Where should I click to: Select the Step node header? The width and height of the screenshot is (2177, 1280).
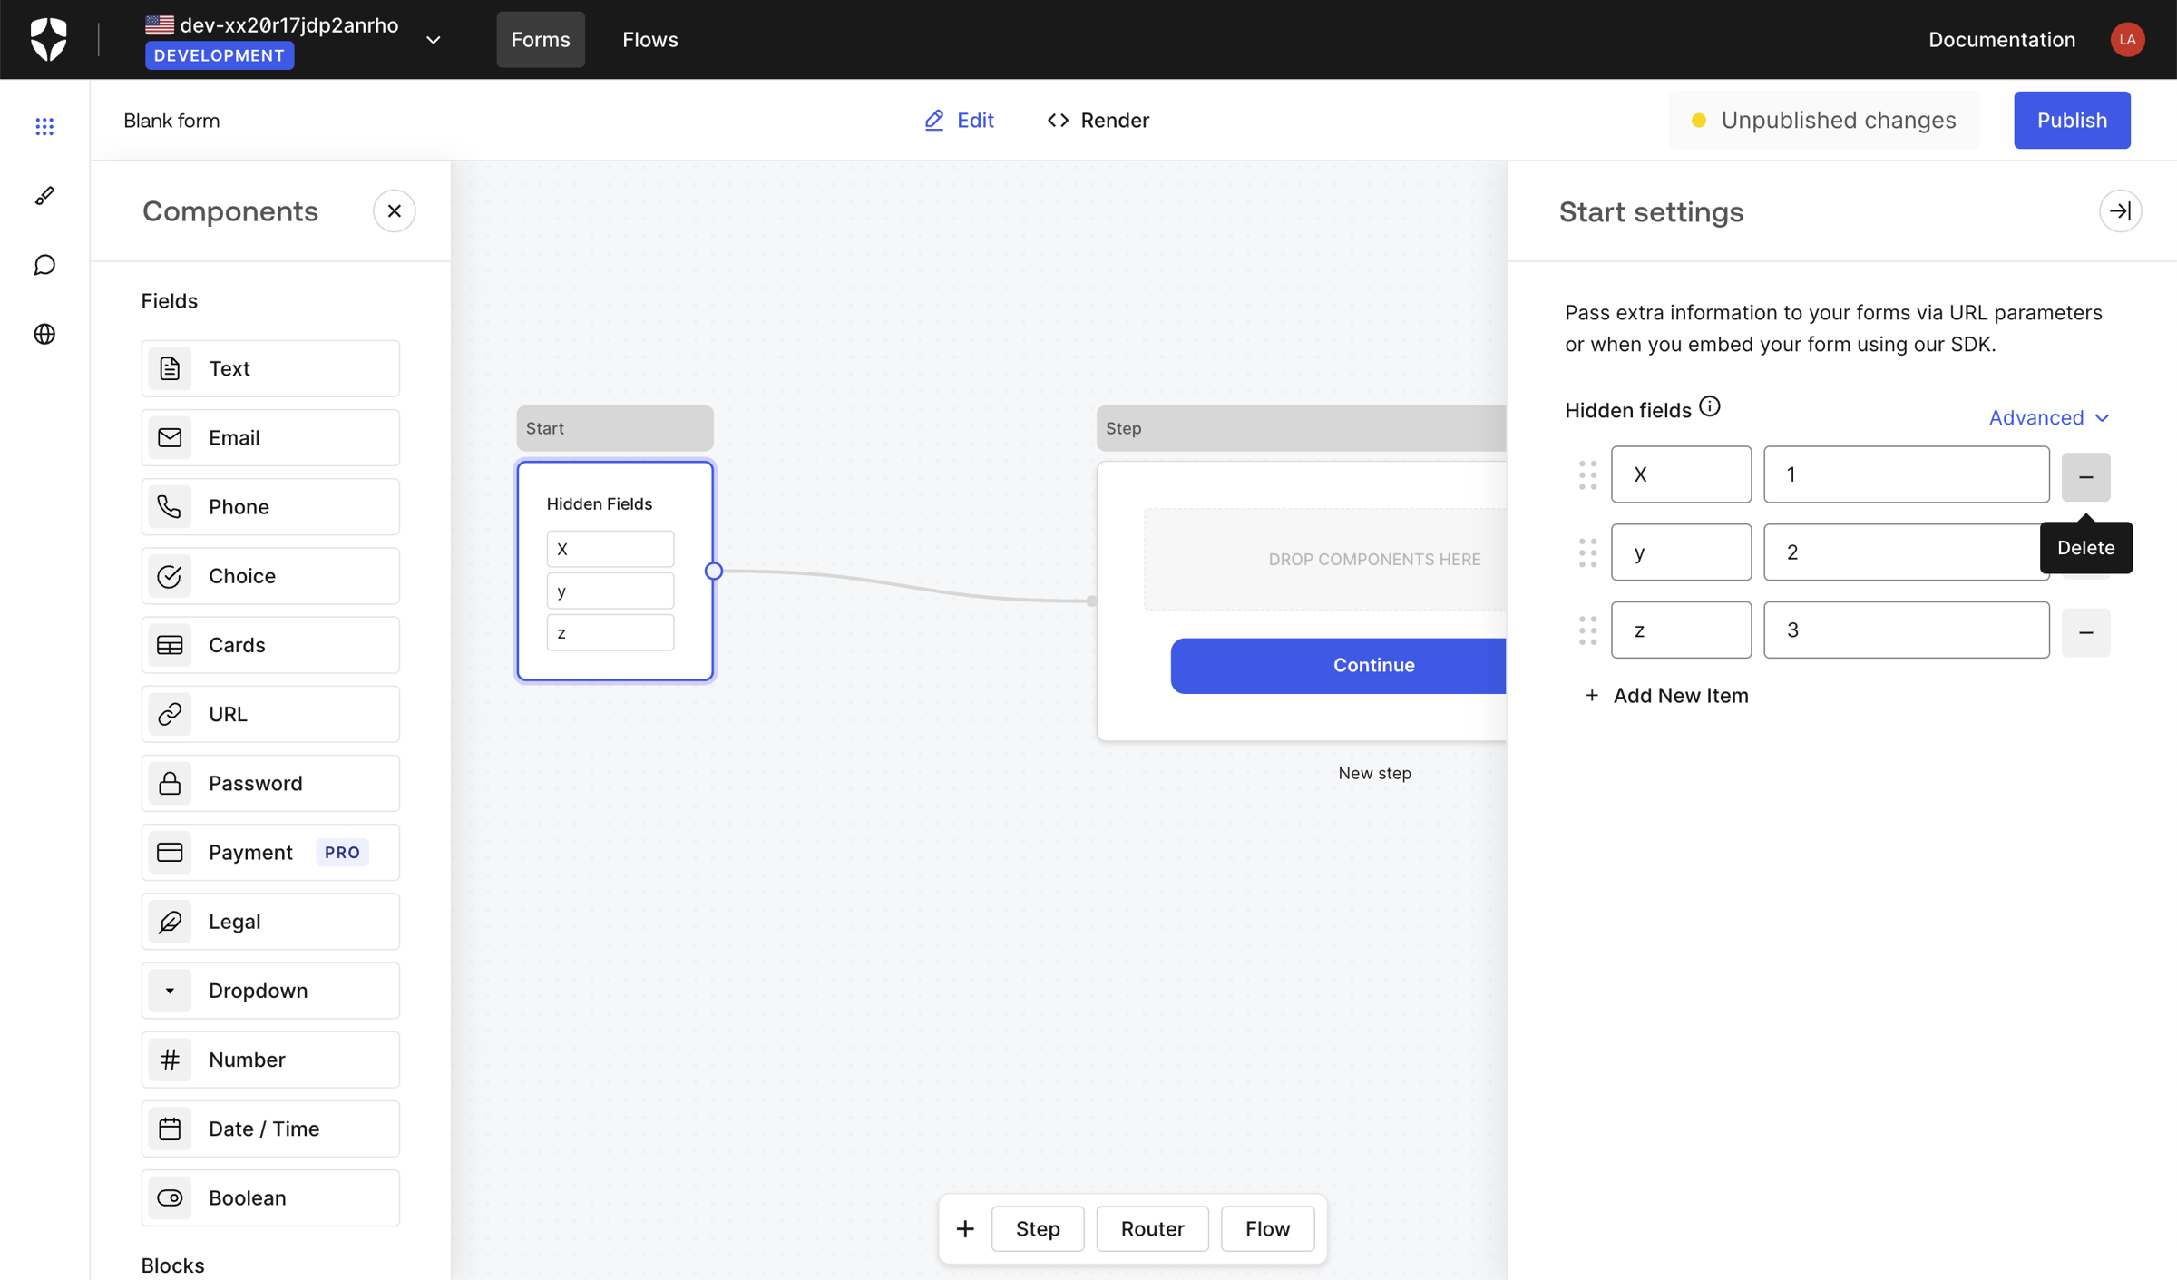1301,428
